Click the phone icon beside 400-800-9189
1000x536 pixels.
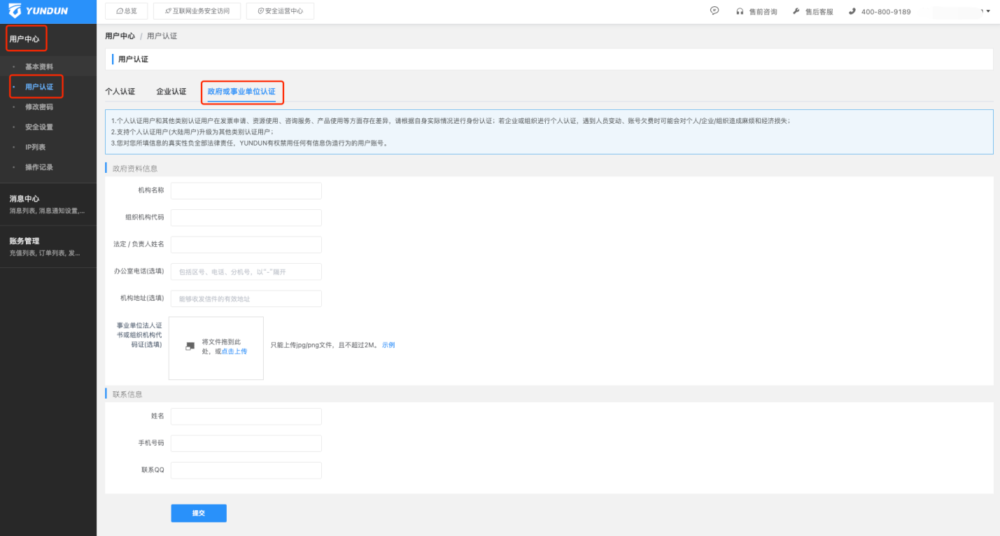point(852,11)
